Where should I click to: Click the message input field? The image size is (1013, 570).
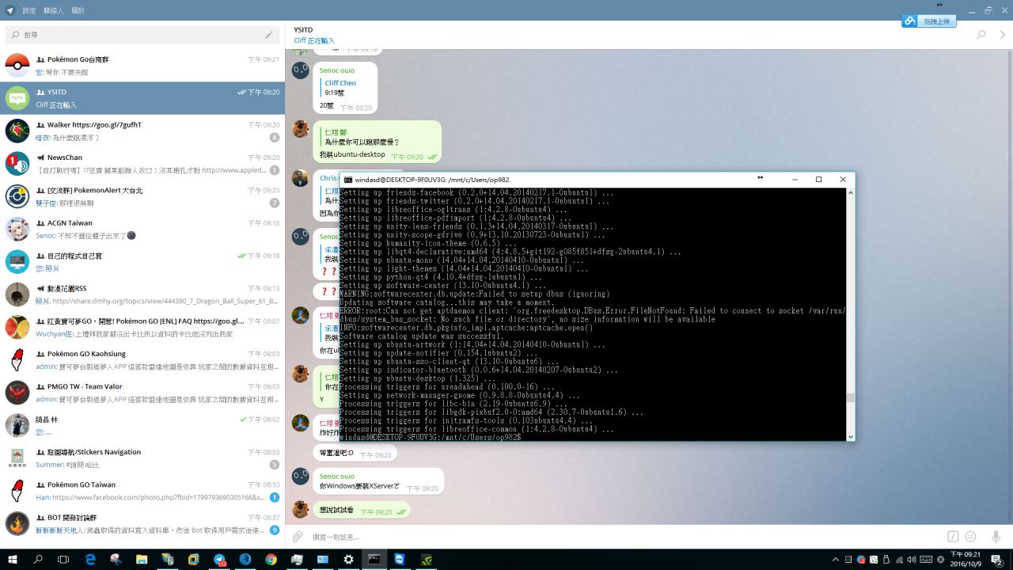(x=625, y=537)
